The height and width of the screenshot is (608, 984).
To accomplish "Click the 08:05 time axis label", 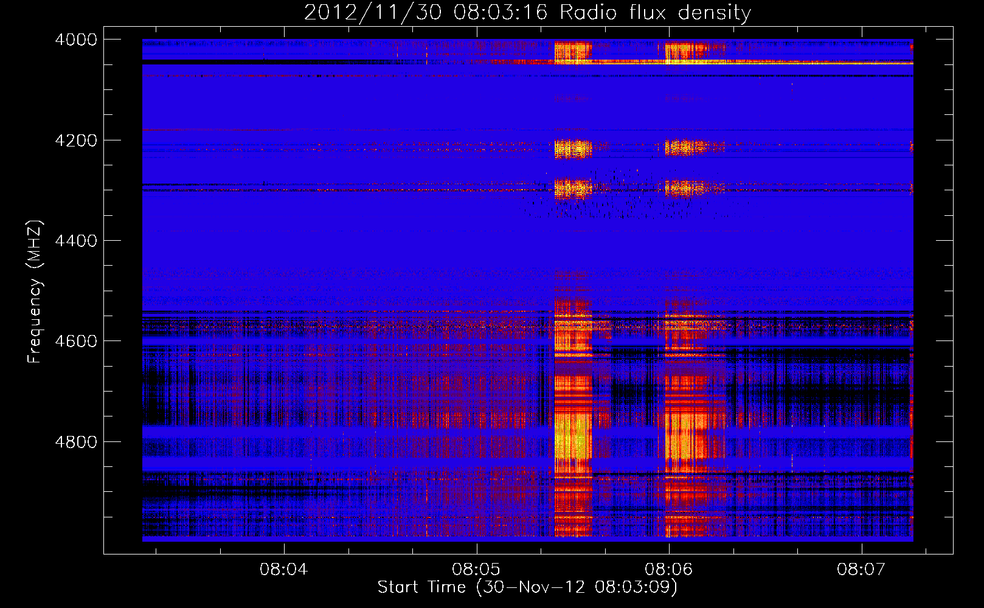I will [476, 570].
